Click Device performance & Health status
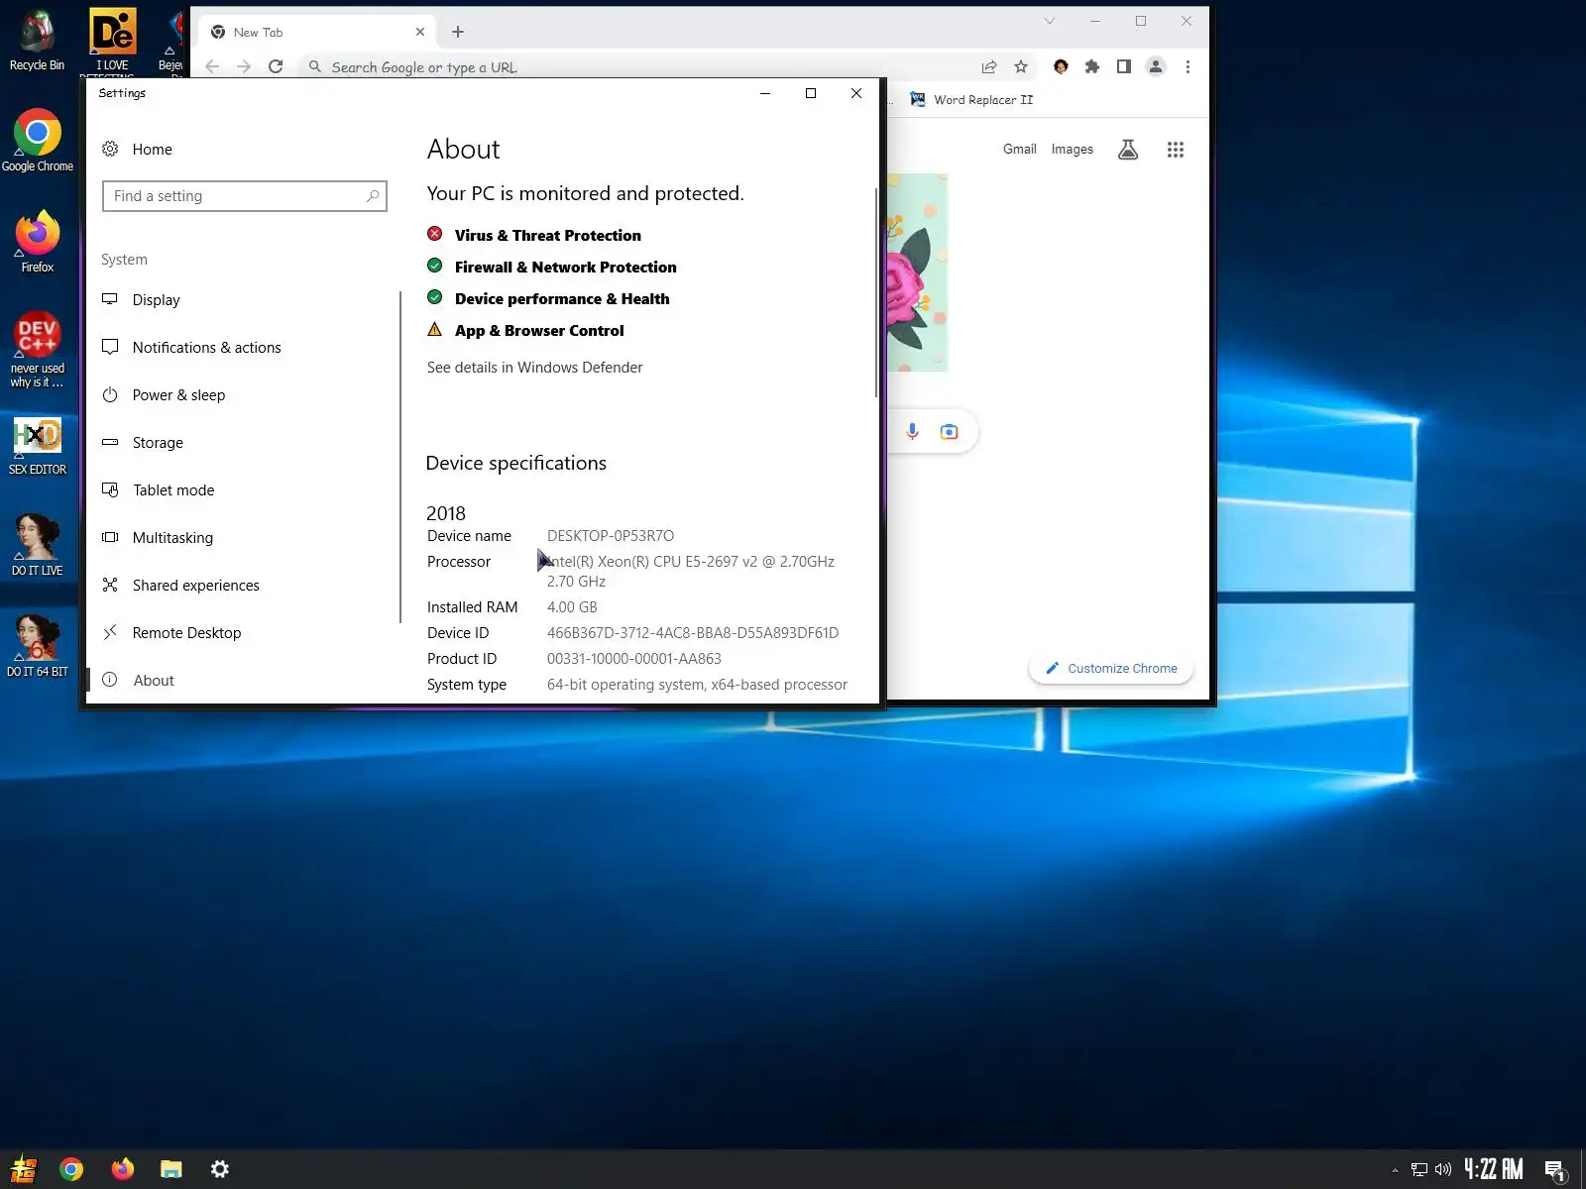This screenshot has width=1586, height=1189. click(x=548, y=298)
